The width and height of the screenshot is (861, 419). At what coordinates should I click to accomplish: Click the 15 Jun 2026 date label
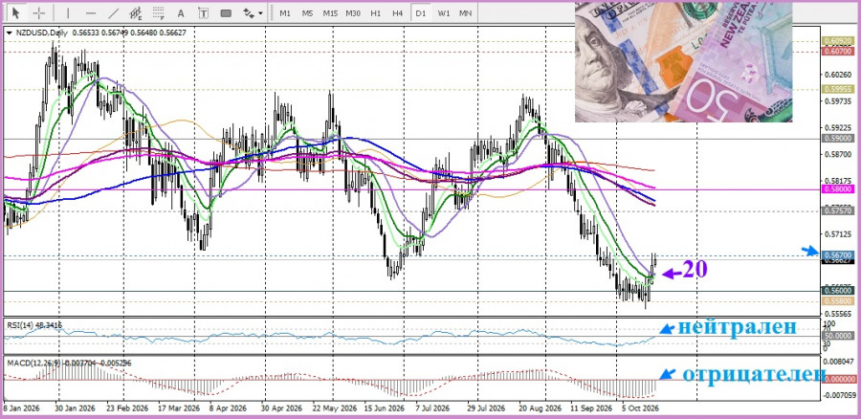(385, 409)
